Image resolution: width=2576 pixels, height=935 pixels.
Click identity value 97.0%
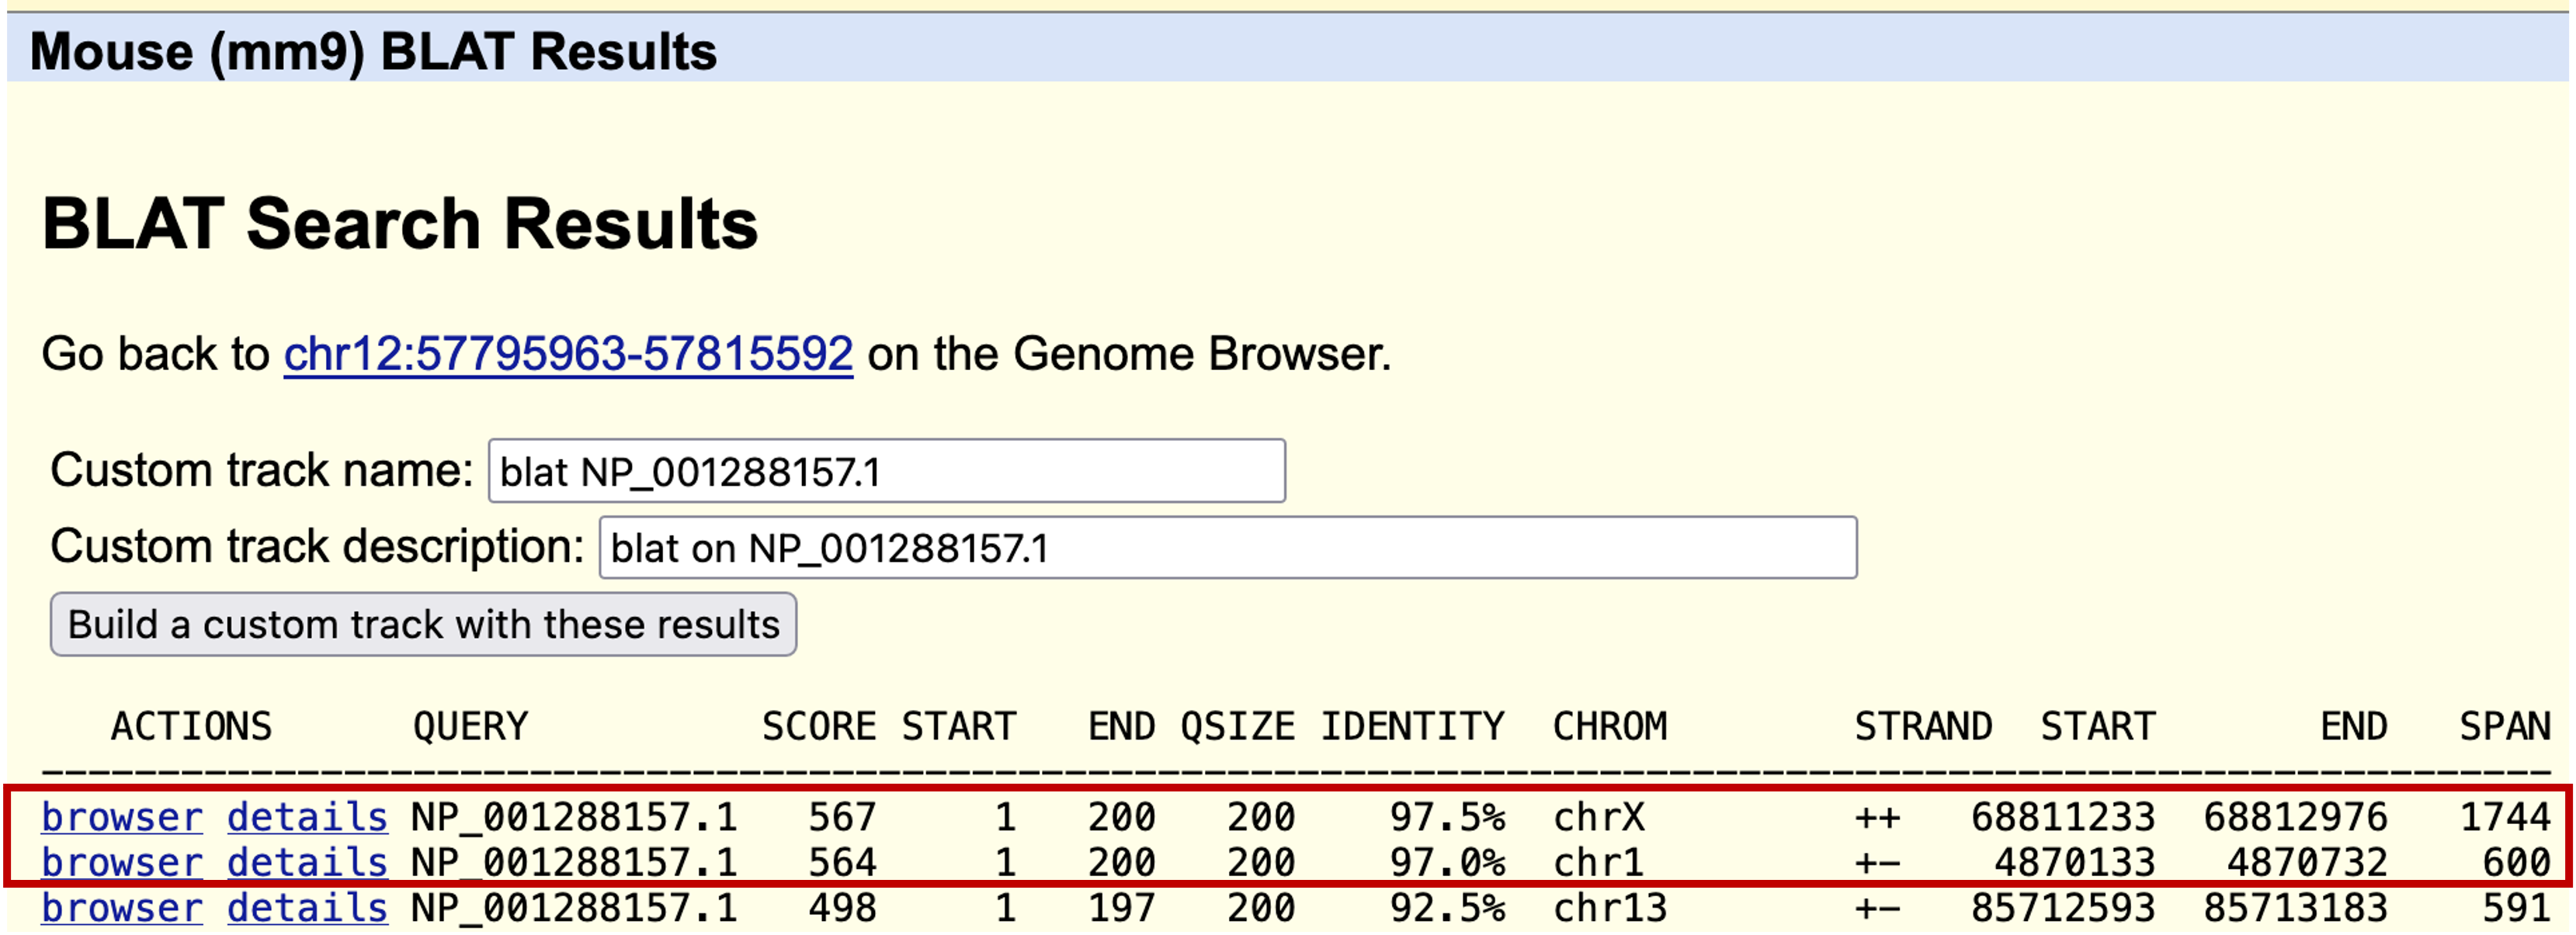(1447, 862)
